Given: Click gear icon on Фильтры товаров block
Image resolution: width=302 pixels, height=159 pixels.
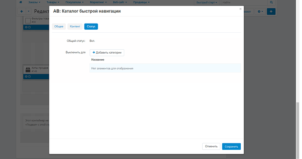Looking at the screenshot, I should coord(26,27).
